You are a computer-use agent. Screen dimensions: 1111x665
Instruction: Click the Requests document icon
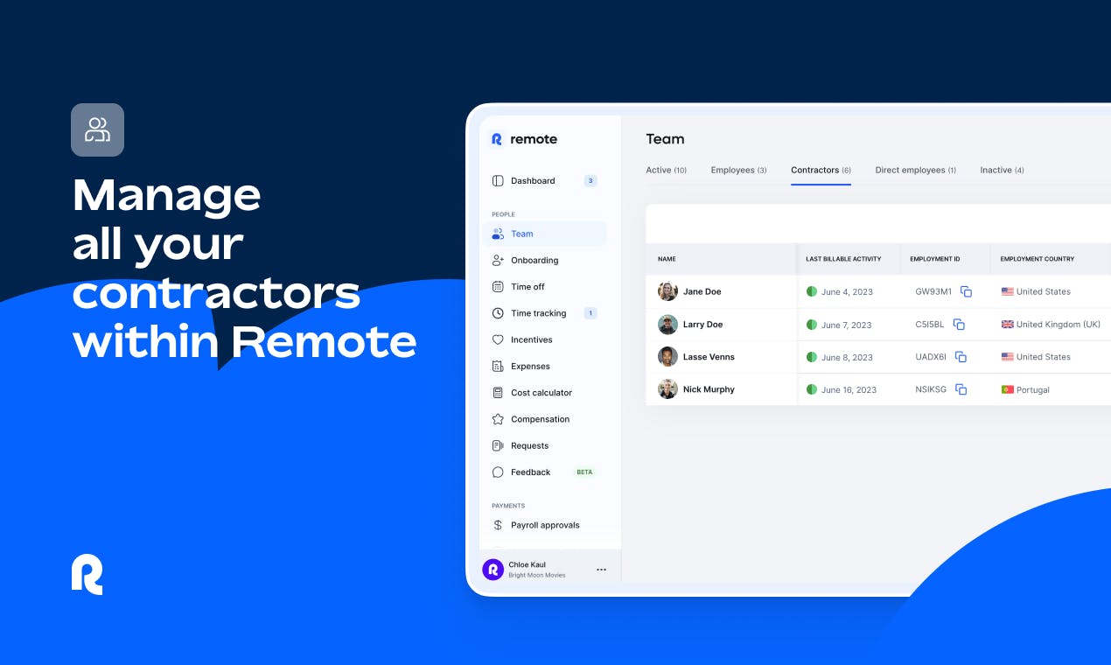(x=498, y=445)
